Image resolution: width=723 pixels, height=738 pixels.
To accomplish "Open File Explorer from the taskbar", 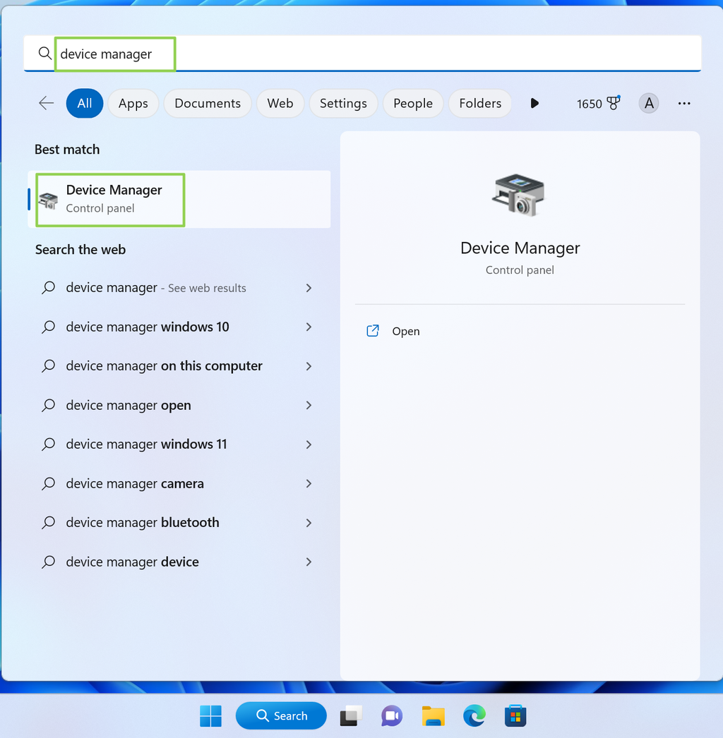I will [433, 715].
